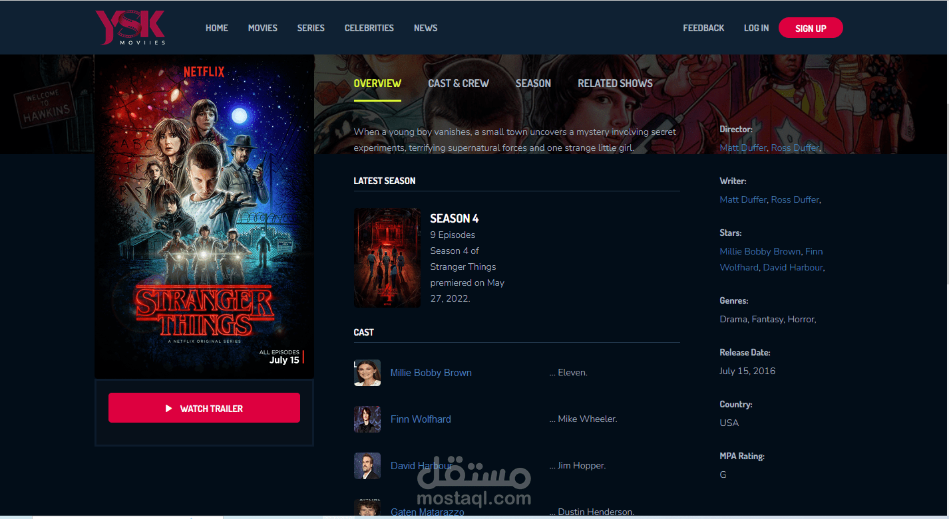This screenshot has width=949, height=519.
Task: Open the Season 4 poster thumbnail
Action: click(387, 258)
